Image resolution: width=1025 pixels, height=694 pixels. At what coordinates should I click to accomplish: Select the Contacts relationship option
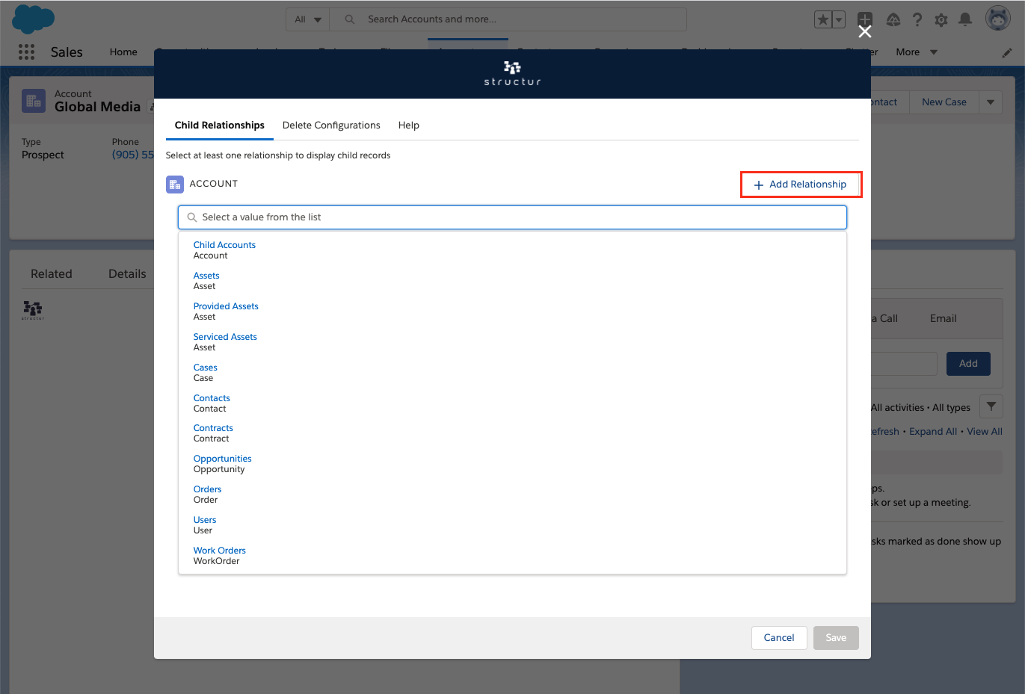tap(512, 403)
